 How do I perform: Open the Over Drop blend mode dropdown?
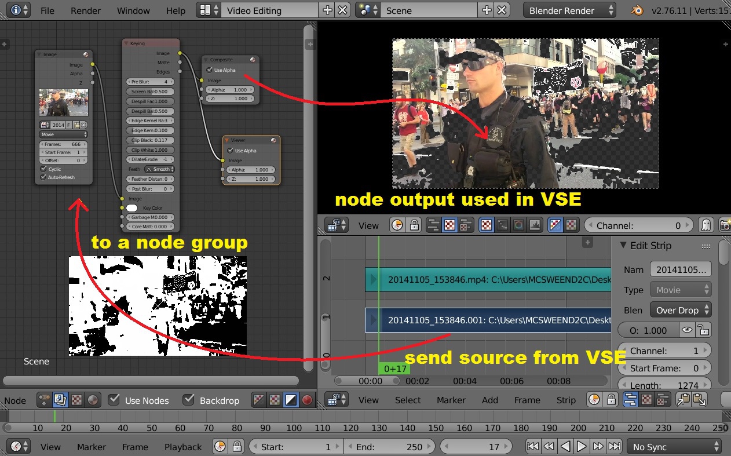click(x=681, y=310)
